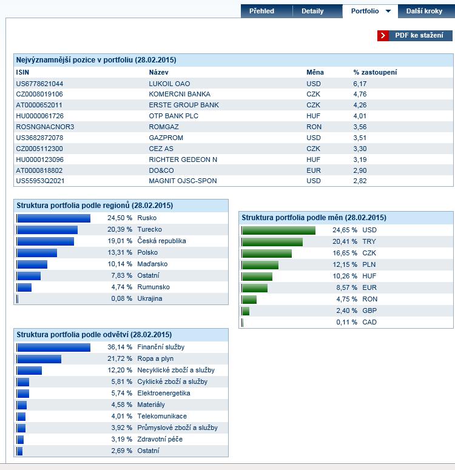Image resolution: width=455 pixels, height=470 pixels.
Task: Select the Materiály sector label
Action: 151,405
